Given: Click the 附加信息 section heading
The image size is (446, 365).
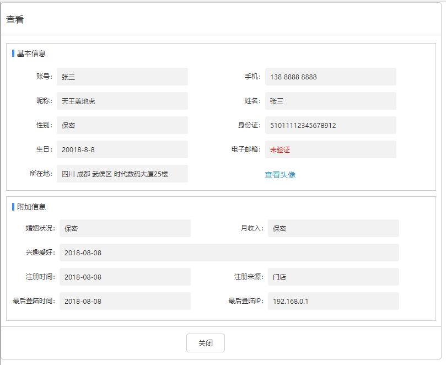Looking at the screenshot, I should pyautogui.click(x=31, y=207).
